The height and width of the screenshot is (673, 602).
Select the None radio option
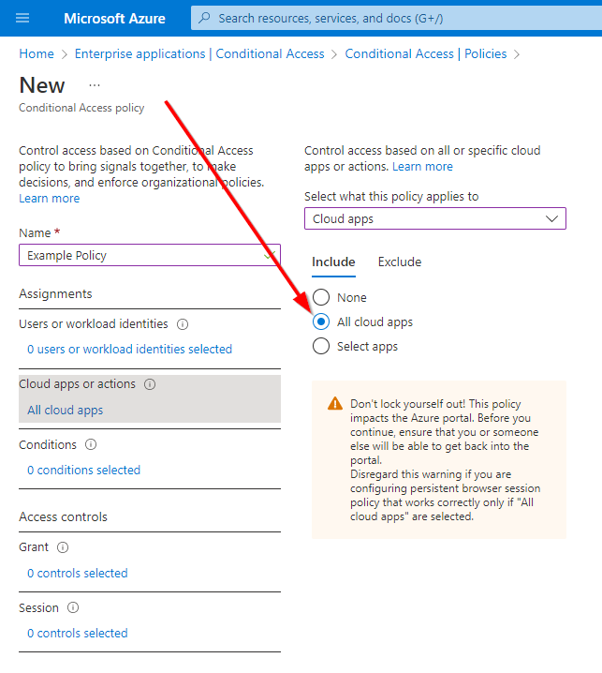pos(321,297)
